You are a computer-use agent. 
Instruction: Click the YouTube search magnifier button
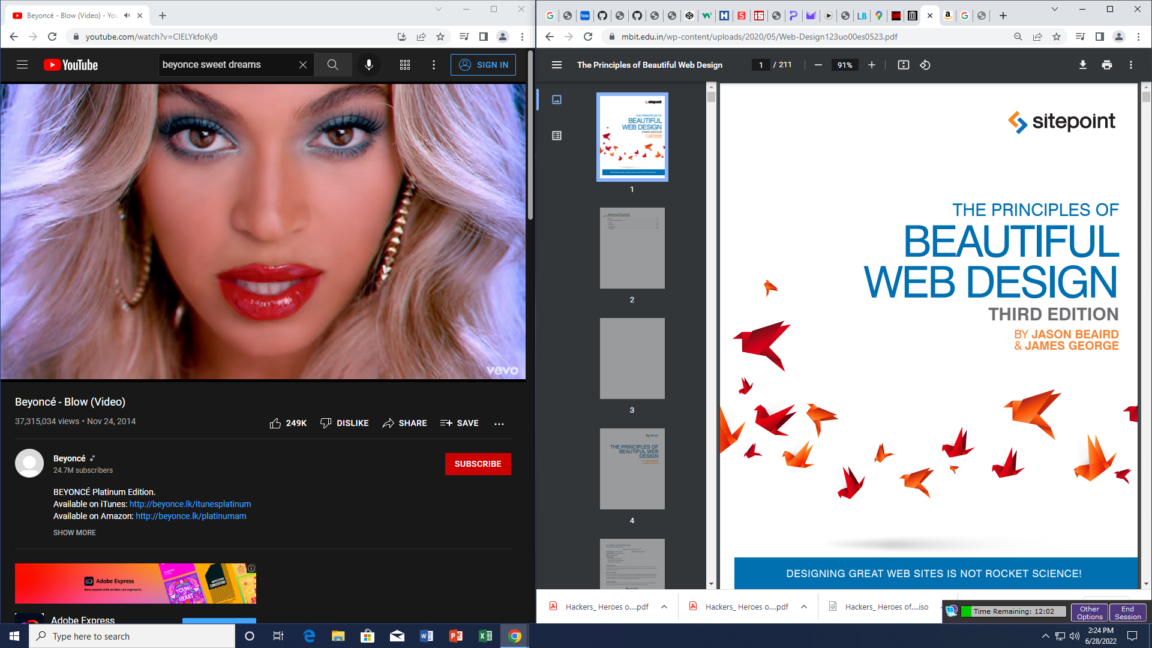[x=332, y=65]
